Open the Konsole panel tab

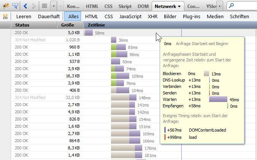[73, 6]
